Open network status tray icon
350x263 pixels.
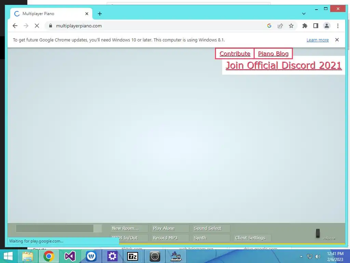[x=309, y=256]
